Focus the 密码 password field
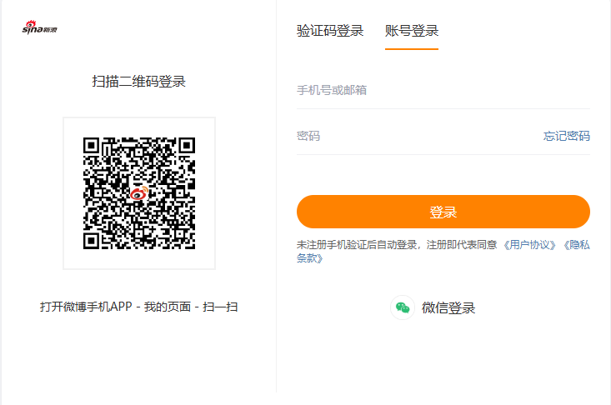Screen dimensions: 611x405 (417, 136)
